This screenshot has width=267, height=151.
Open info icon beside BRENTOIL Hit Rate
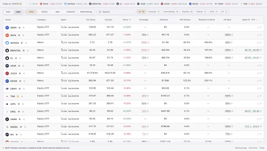pyautogui.click(x=232, y=50)
